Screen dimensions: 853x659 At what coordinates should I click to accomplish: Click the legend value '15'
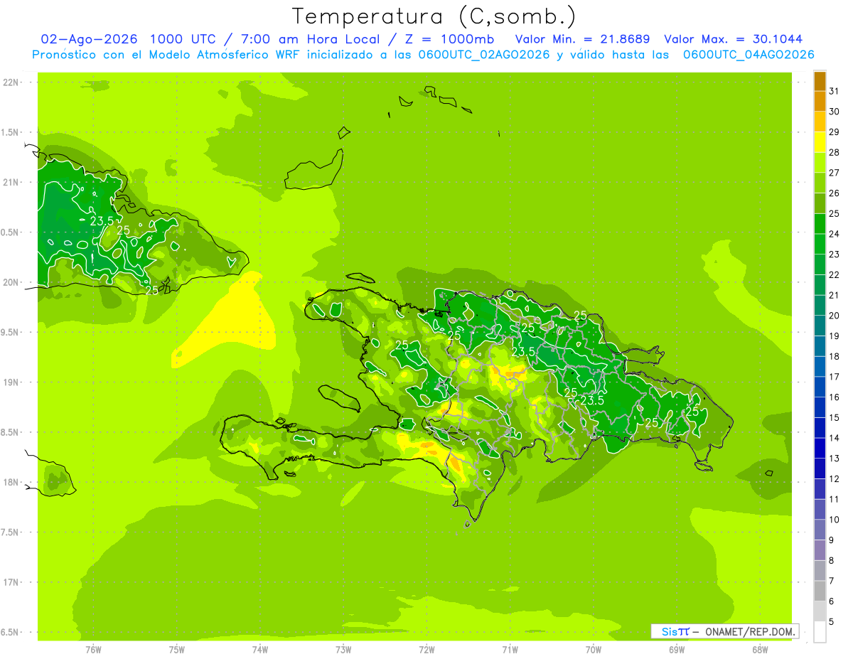coord(835,418)
